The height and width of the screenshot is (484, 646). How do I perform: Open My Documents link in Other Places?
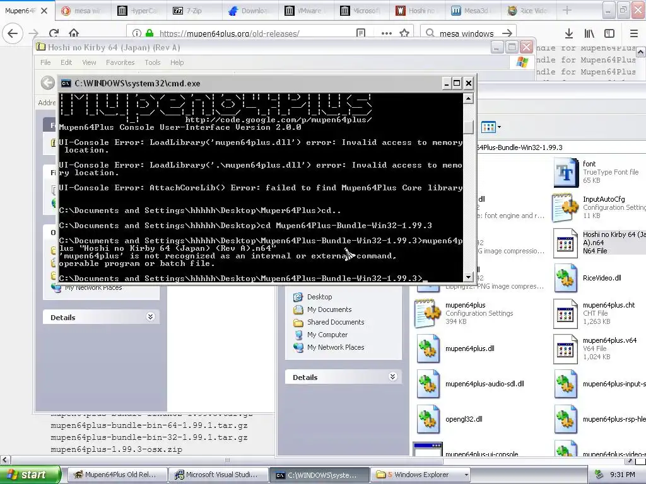[329, 309]
